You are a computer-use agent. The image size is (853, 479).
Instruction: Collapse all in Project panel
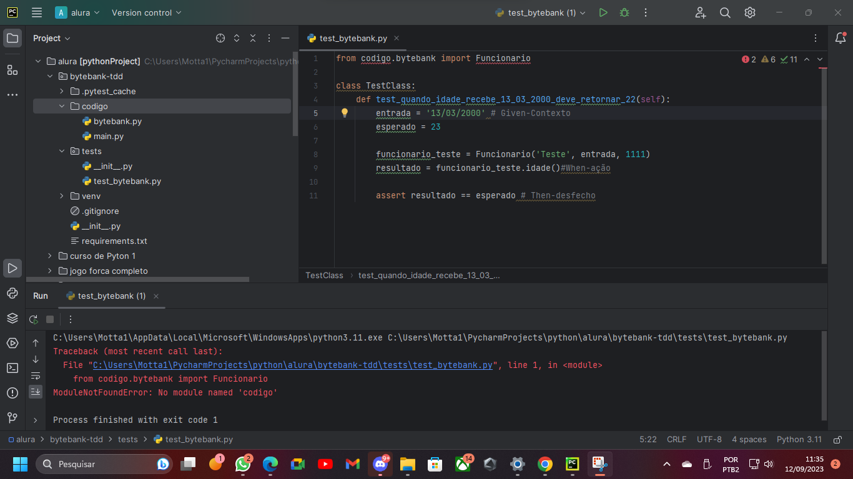[x=253, y=38]
